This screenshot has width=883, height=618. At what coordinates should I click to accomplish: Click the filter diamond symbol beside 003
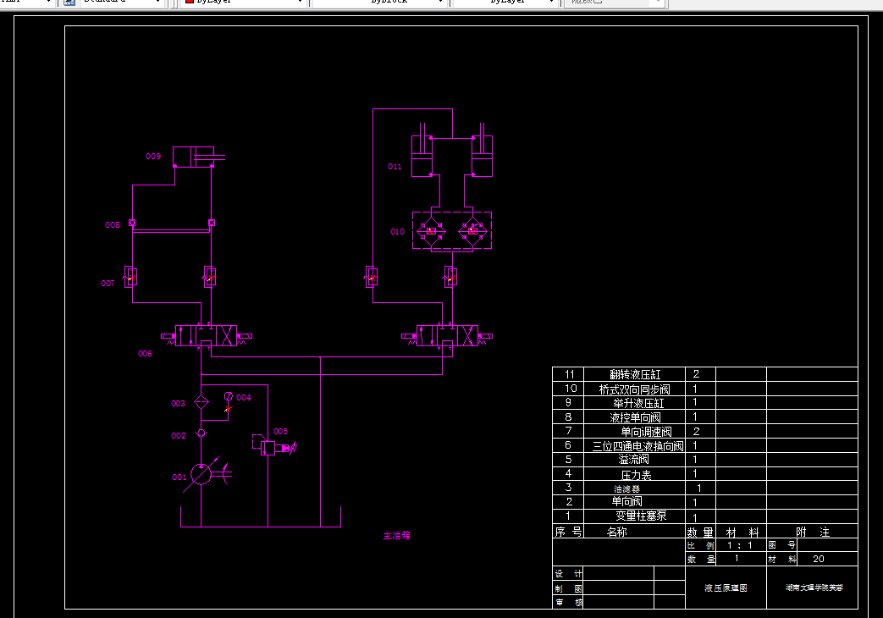pyautogui.click(x=201, y=402)
